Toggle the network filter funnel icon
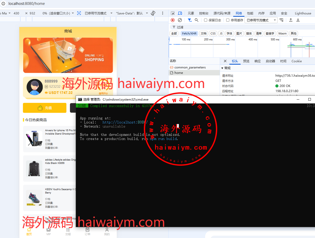 190,20
